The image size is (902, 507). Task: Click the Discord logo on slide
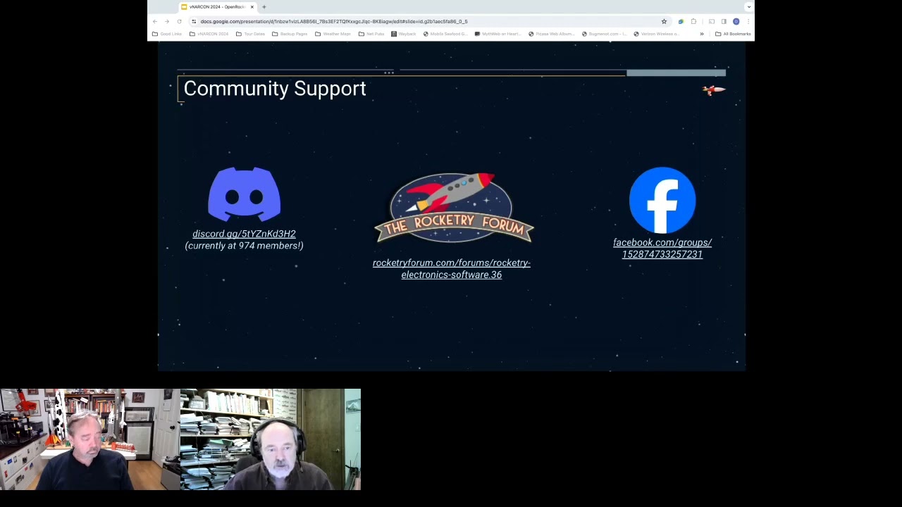pyautogui.click(x=244, y=194)
